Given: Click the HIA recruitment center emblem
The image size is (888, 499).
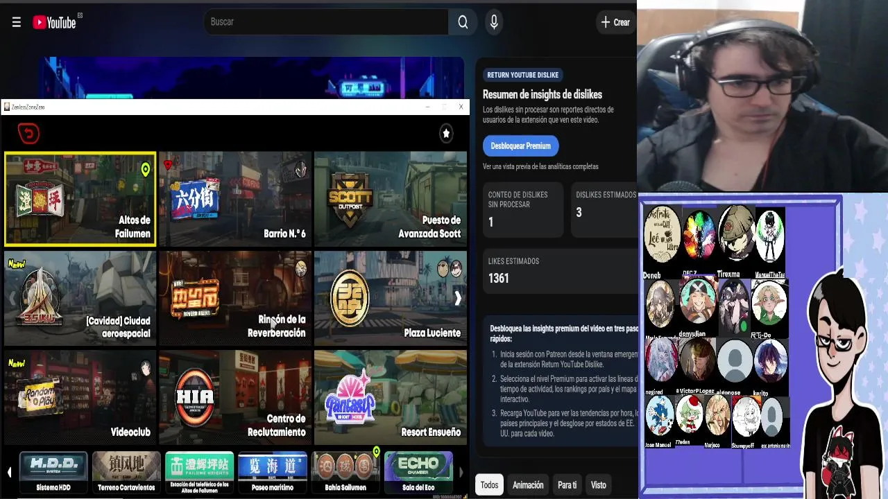Looking at the screenshot, I should tap(195, 397).
